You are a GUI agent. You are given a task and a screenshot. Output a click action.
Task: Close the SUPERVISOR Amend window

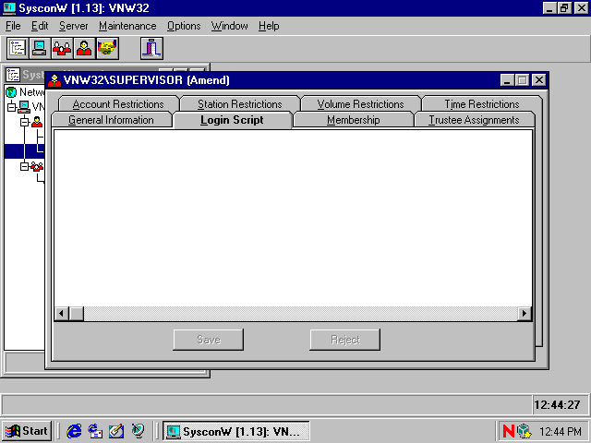539,80
